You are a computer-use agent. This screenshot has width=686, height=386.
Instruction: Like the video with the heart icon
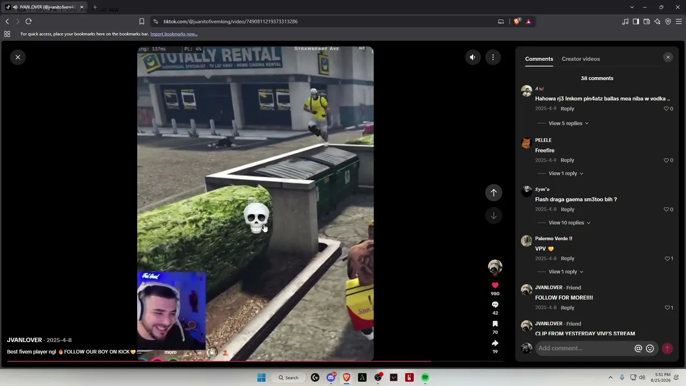495,285
